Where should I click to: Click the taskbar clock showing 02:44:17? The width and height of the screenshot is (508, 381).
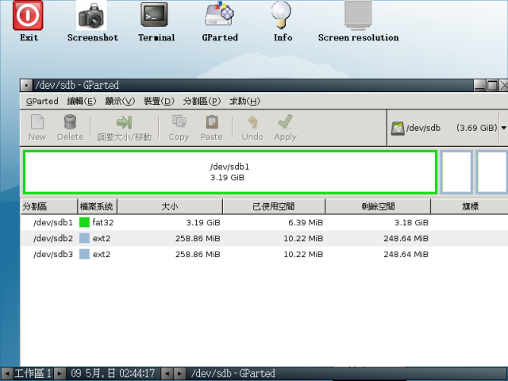coord(113,374)
